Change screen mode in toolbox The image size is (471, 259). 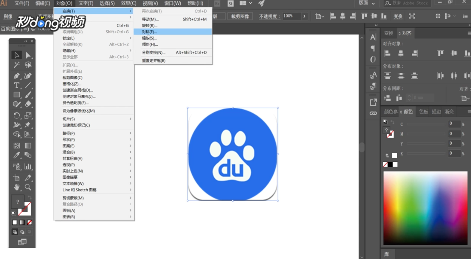click(x=22, y=242)
